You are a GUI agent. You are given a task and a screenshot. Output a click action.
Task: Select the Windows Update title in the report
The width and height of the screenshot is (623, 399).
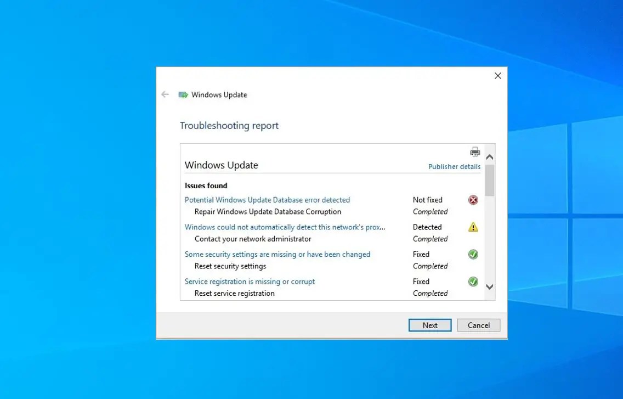[x=222, y=165]
